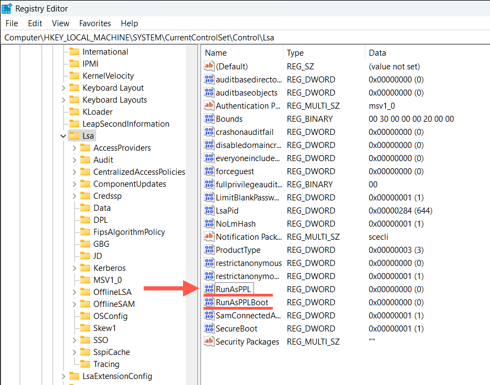Click the Registry Editor app icon in title bar

[x=8, y=8]
